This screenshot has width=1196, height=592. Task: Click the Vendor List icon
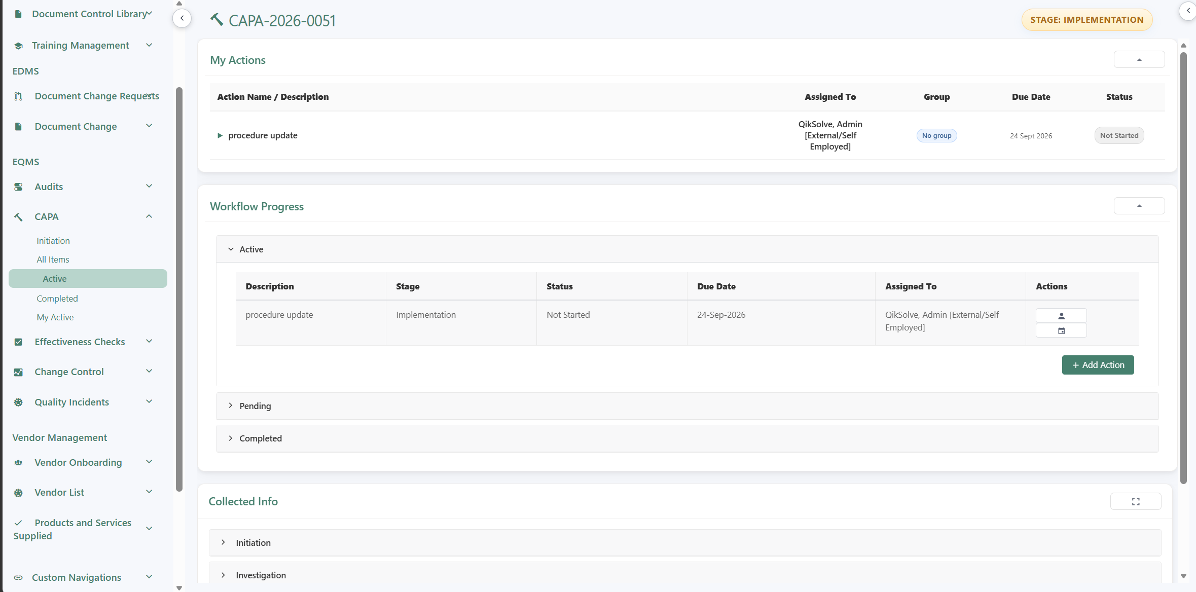18,493
